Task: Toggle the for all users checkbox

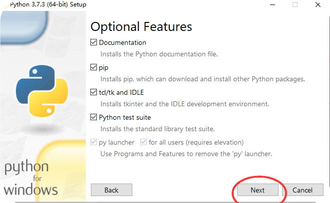Action: [x=144, y=142]
